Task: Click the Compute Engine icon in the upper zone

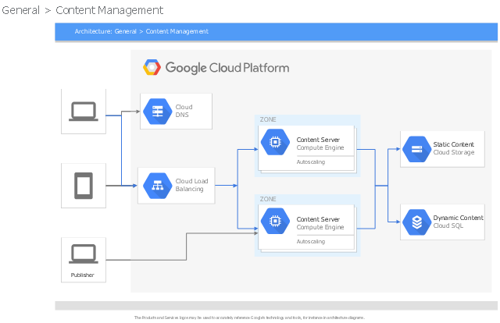Action: [x=275, y=142]
